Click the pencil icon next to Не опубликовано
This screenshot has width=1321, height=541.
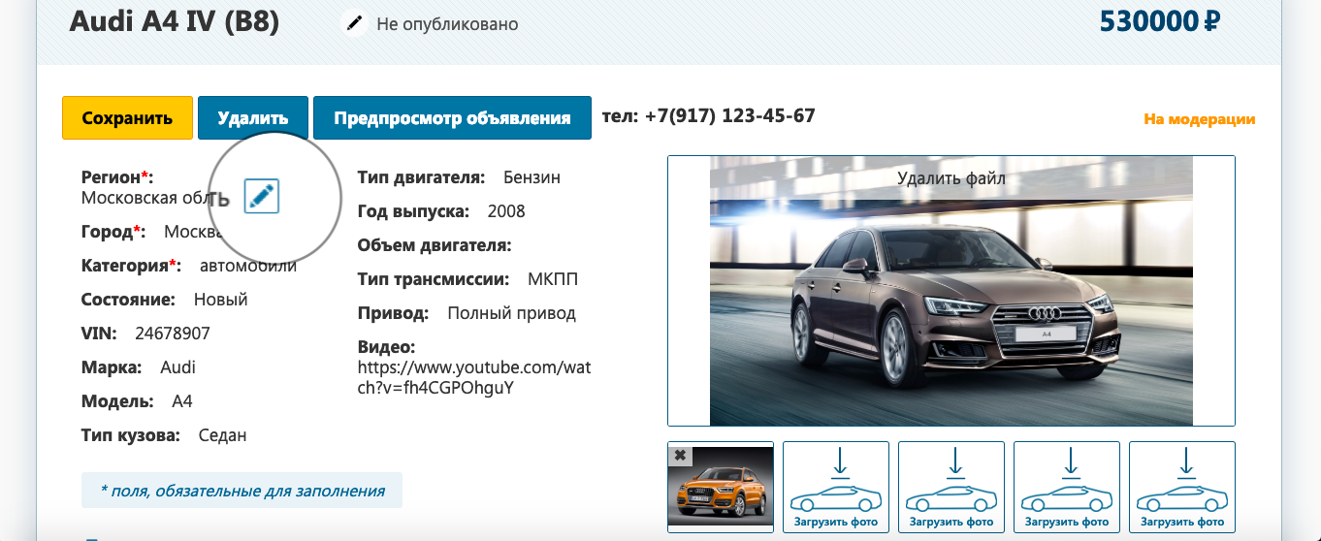[x=355, y=23]
